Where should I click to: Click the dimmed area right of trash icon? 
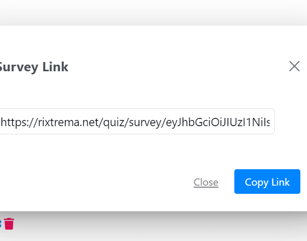click(x=153, y=226)
